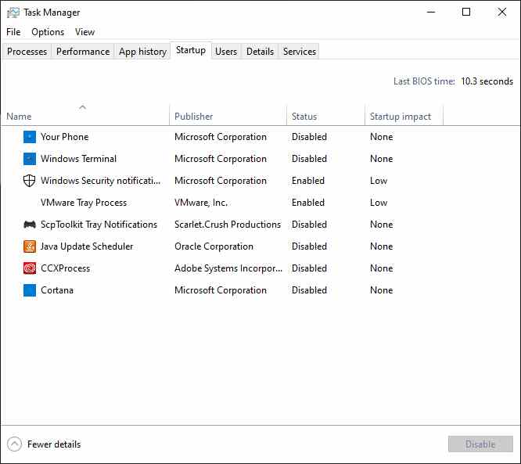Switch to the Processes tab

click(x=27, y=52)
